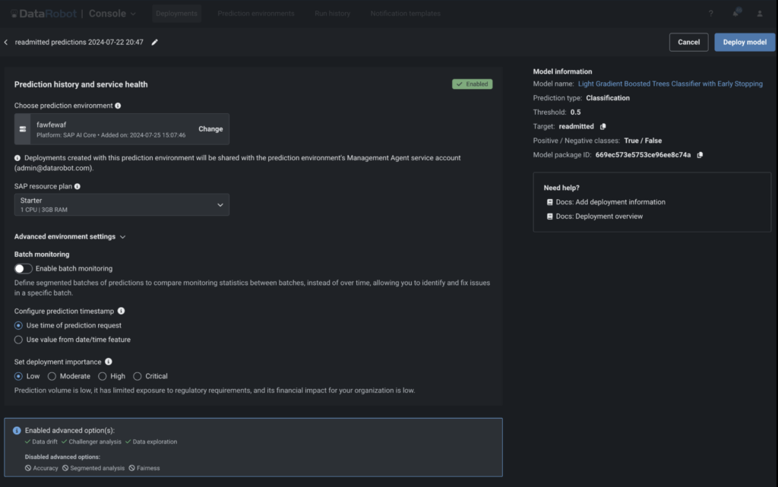This screenshot has height=487, width=778.
Task: Copy the target name readmitted
Action: [602, 126]
